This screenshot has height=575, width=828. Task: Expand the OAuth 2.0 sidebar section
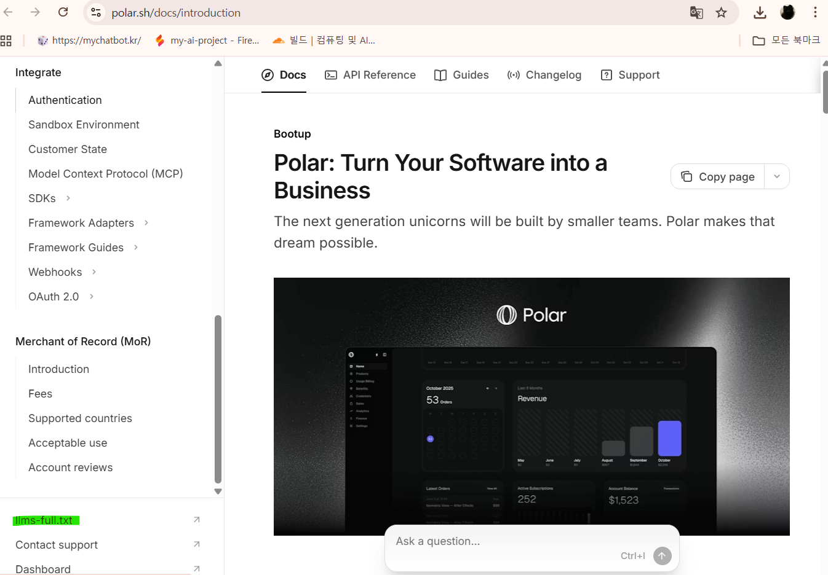point(92,296)
